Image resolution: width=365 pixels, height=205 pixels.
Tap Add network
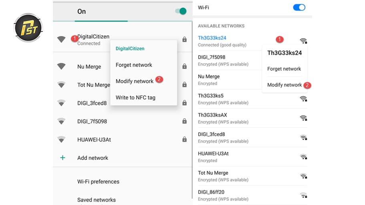pos(92,158)
